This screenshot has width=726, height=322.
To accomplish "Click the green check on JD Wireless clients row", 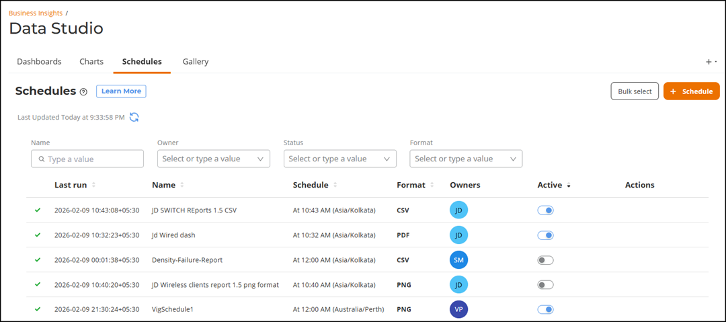I will click(38, 284).
